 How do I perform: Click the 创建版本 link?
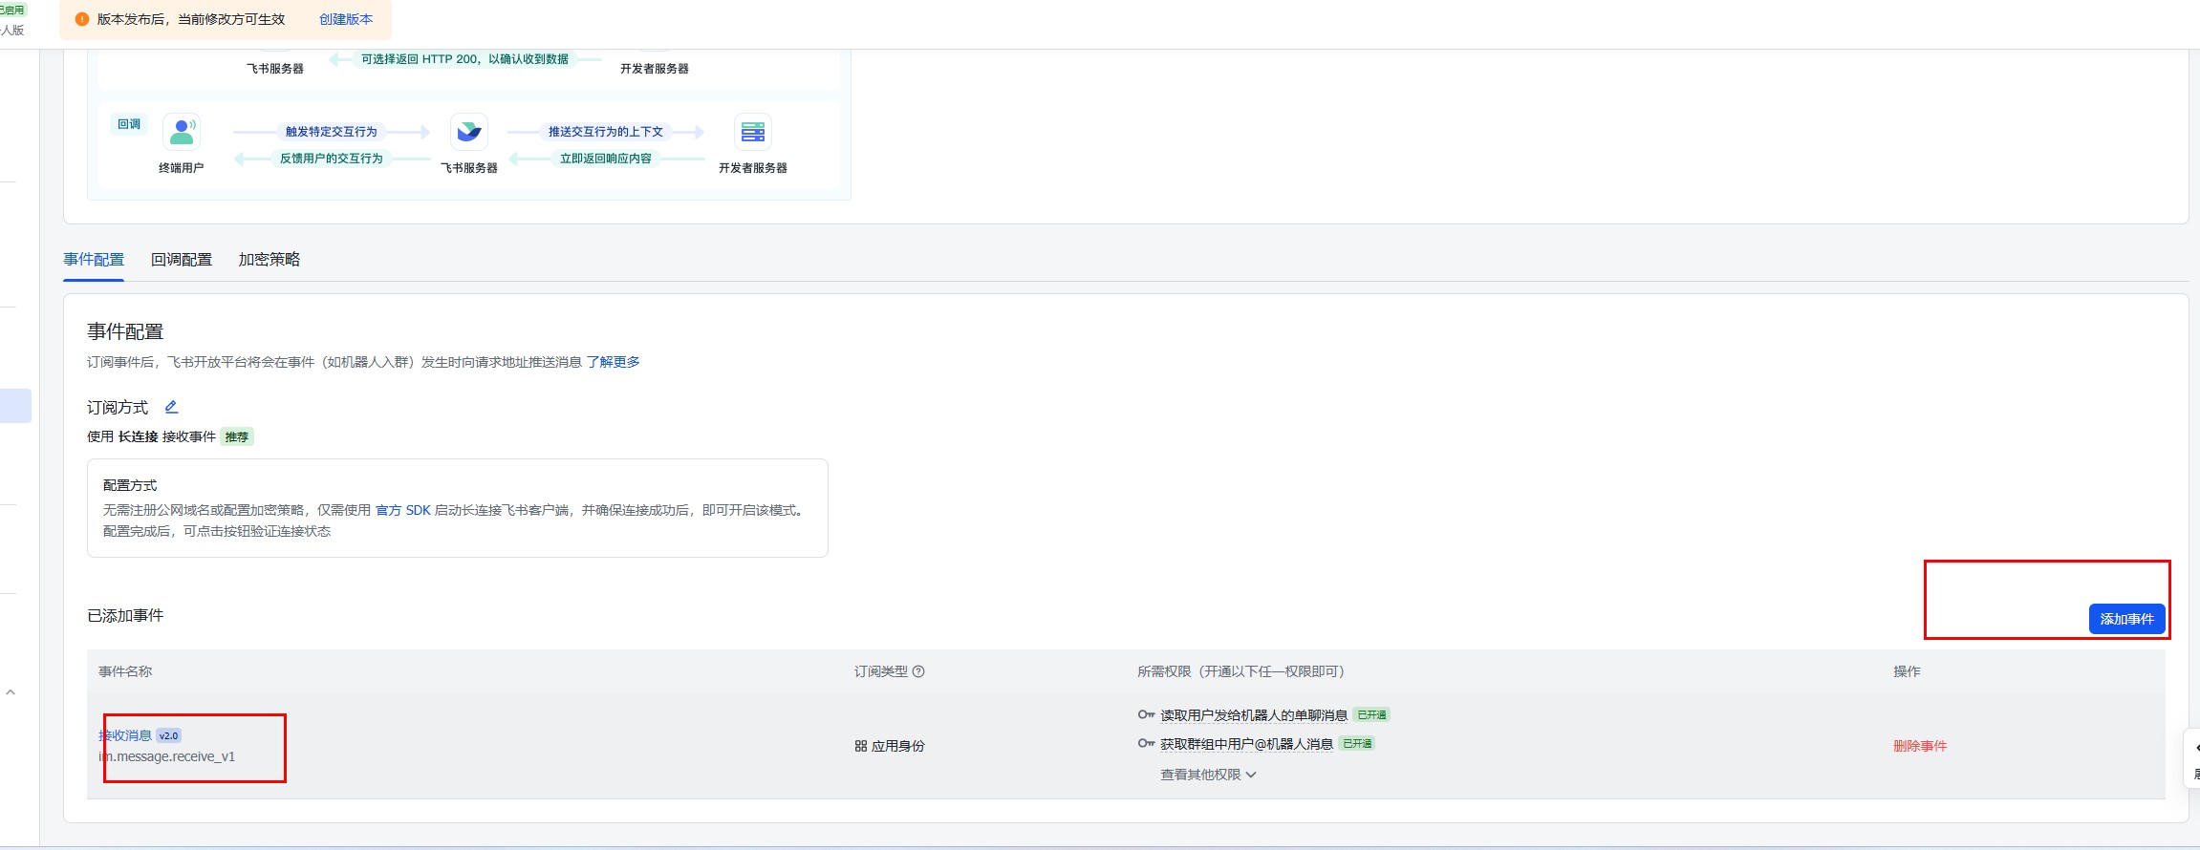coord(346,19)
